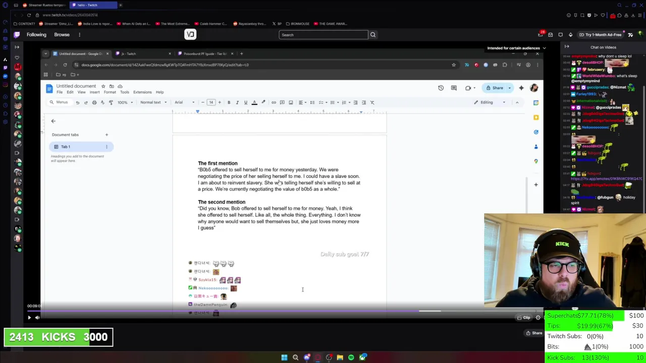Screen dimensions: 646x363
Task: Click the font size field showing 14
Action: coord(211,102)
